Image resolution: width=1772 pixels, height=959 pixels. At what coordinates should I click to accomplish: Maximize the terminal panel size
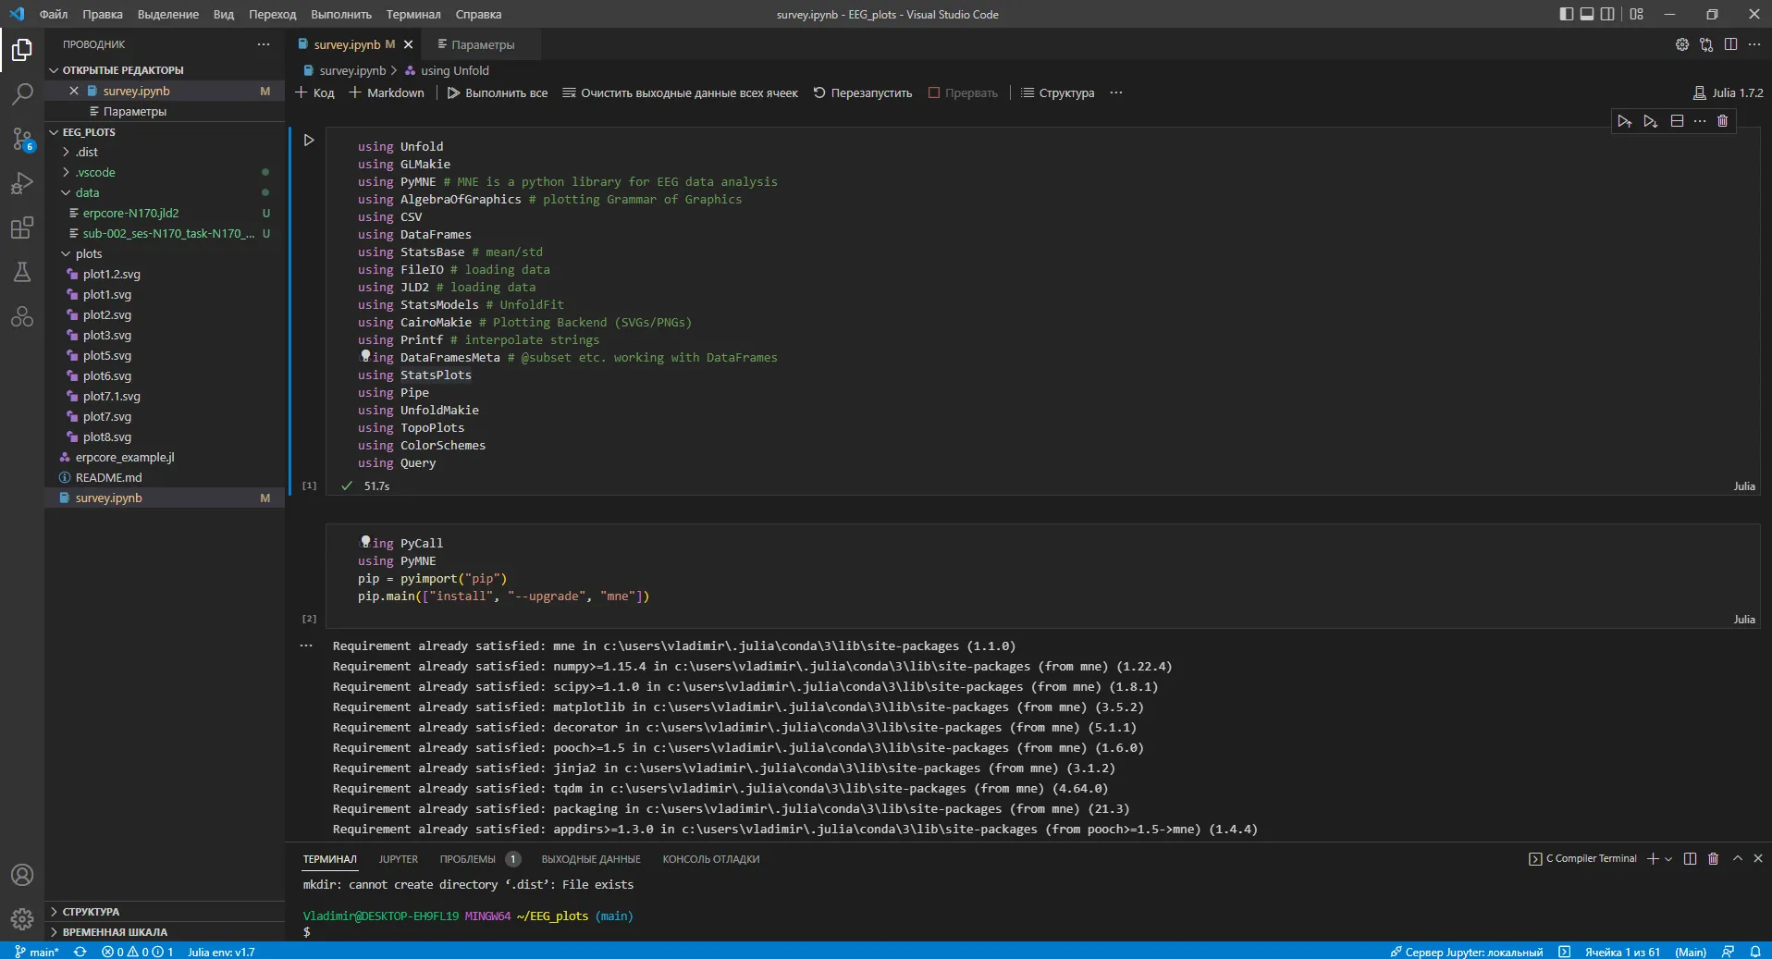tap(1738, 858)
